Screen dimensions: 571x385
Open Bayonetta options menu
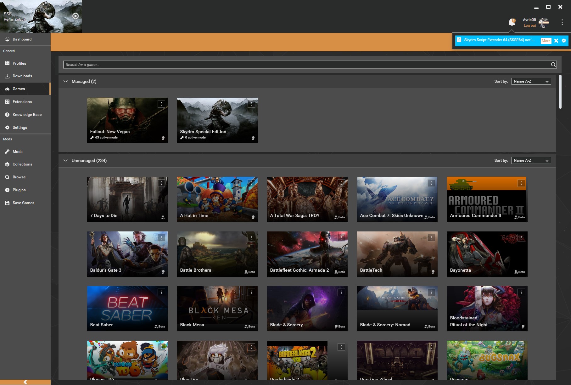pyautogui.click(x=521, y=238)
